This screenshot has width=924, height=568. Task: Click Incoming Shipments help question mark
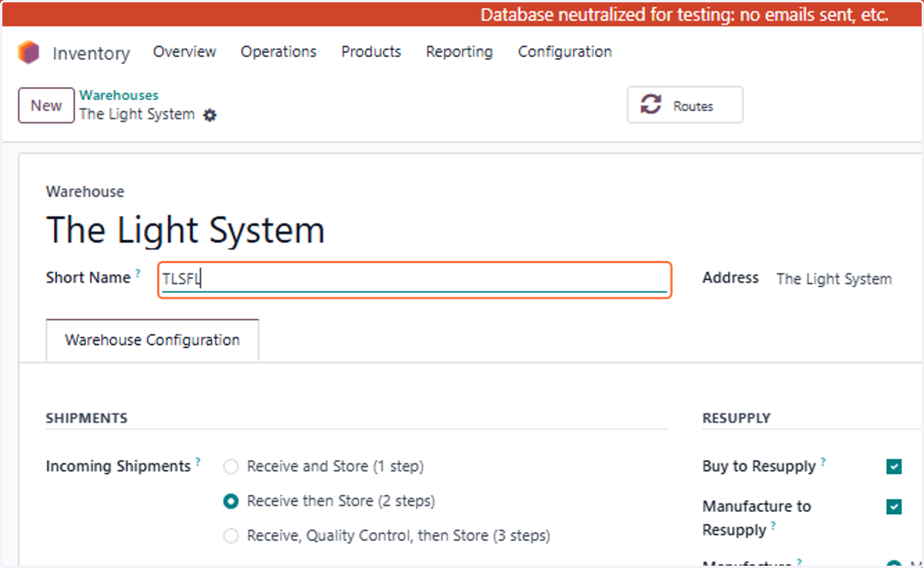[x=198, y=462]
